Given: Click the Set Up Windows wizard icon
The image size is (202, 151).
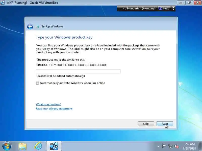Looking at the screenshot, I should click(x=37, y=27).
